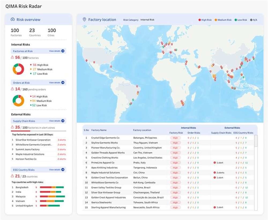Toggle the Low Risk legend filter
This screenshot has width=268, height=220.
click(x=241, y=20)
